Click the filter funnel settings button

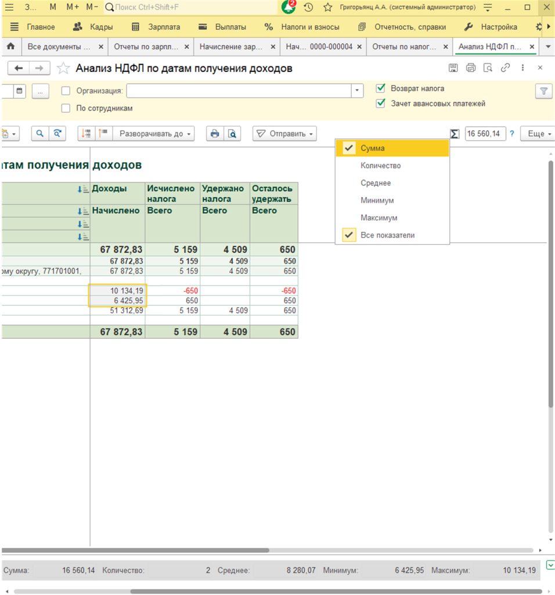543,91
